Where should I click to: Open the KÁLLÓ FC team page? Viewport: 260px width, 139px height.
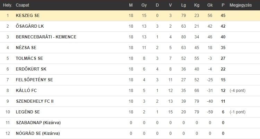click(x=26, y=91)
